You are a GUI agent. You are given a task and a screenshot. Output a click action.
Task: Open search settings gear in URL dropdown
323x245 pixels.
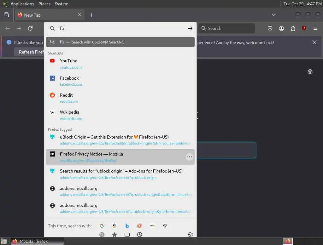[x=190, y=235]
